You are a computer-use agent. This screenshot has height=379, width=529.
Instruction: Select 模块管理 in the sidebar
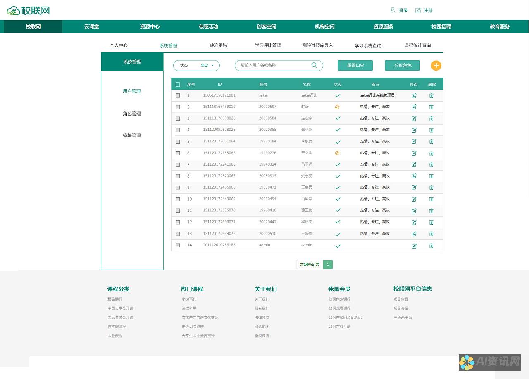click(x=132, y=135)
